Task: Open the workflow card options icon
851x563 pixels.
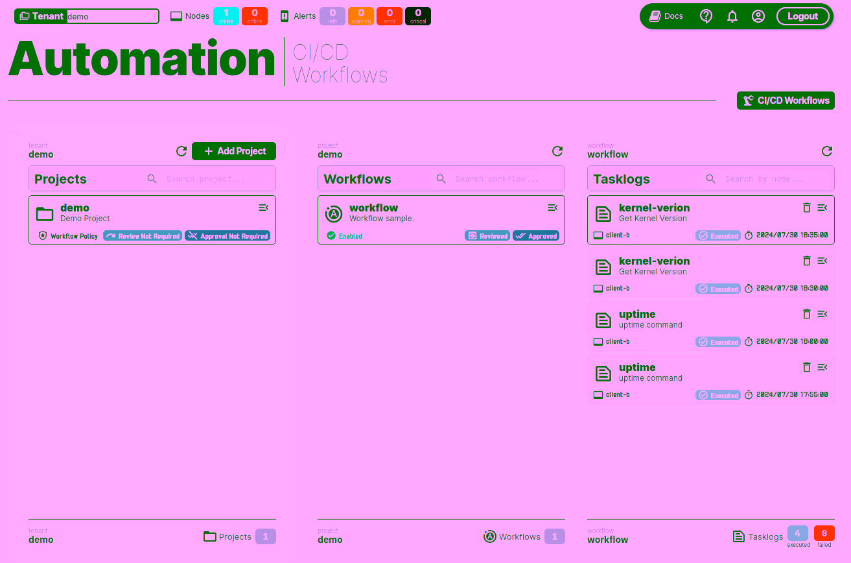Action: [552, 208]
